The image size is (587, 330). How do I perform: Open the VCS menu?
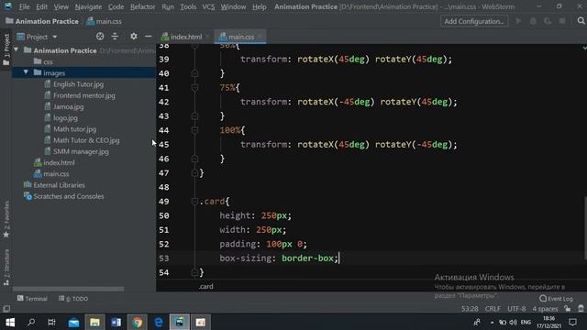[x=208, y=6]
